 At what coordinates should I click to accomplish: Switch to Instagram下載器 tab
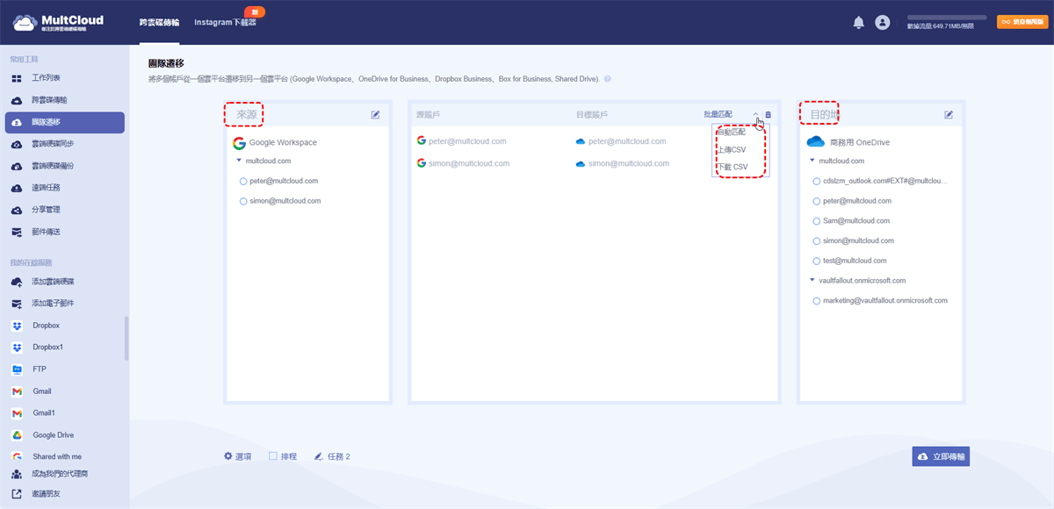225,23
